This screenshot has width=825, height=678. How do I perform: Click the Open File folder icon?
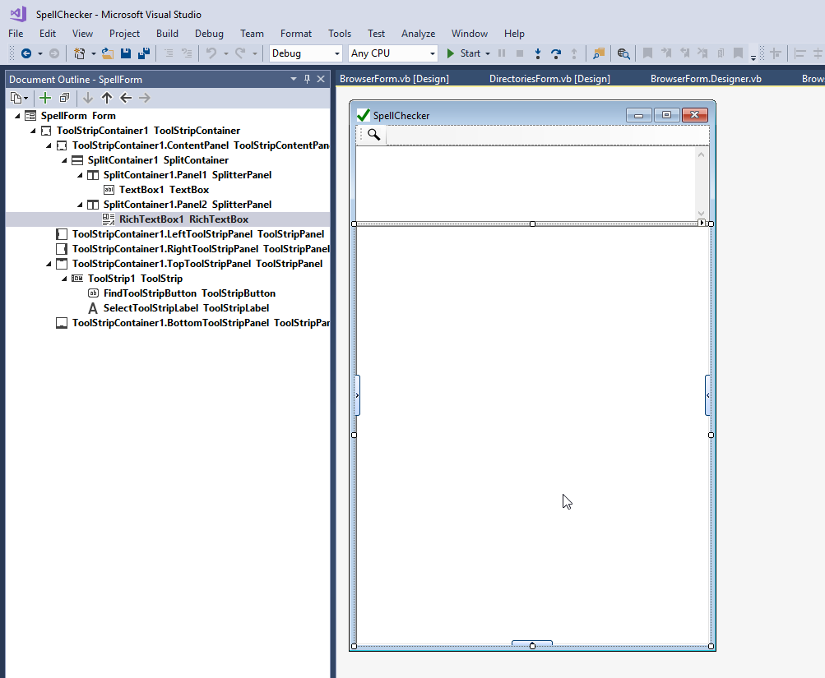click(107, 53)
